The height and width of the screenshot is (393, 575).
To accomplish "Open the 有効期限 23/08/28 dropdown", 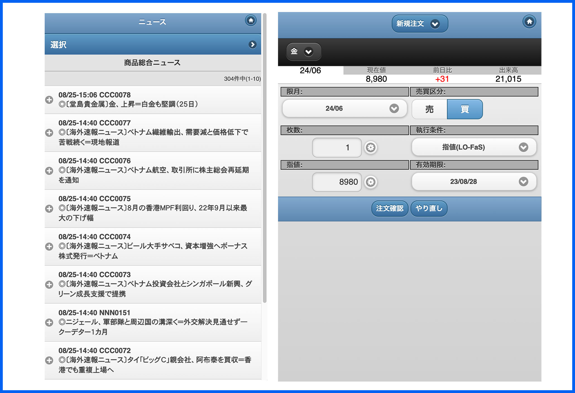I will click(474, 182).
